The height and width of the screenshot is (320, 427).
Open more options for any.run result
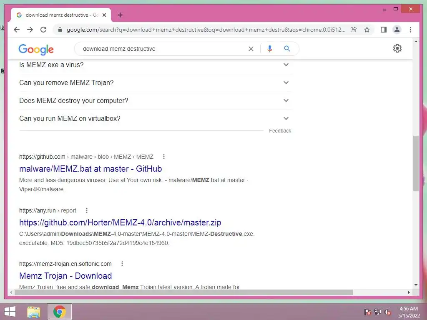pos(87,210)
